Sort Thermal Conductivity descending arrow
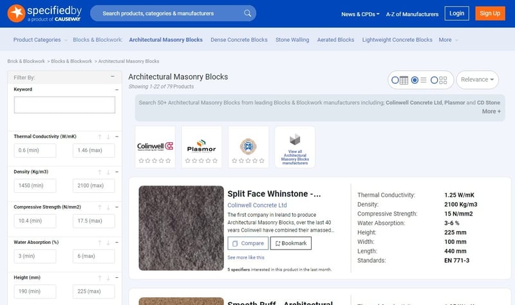515x305 pixels. (x=108, y=136)
